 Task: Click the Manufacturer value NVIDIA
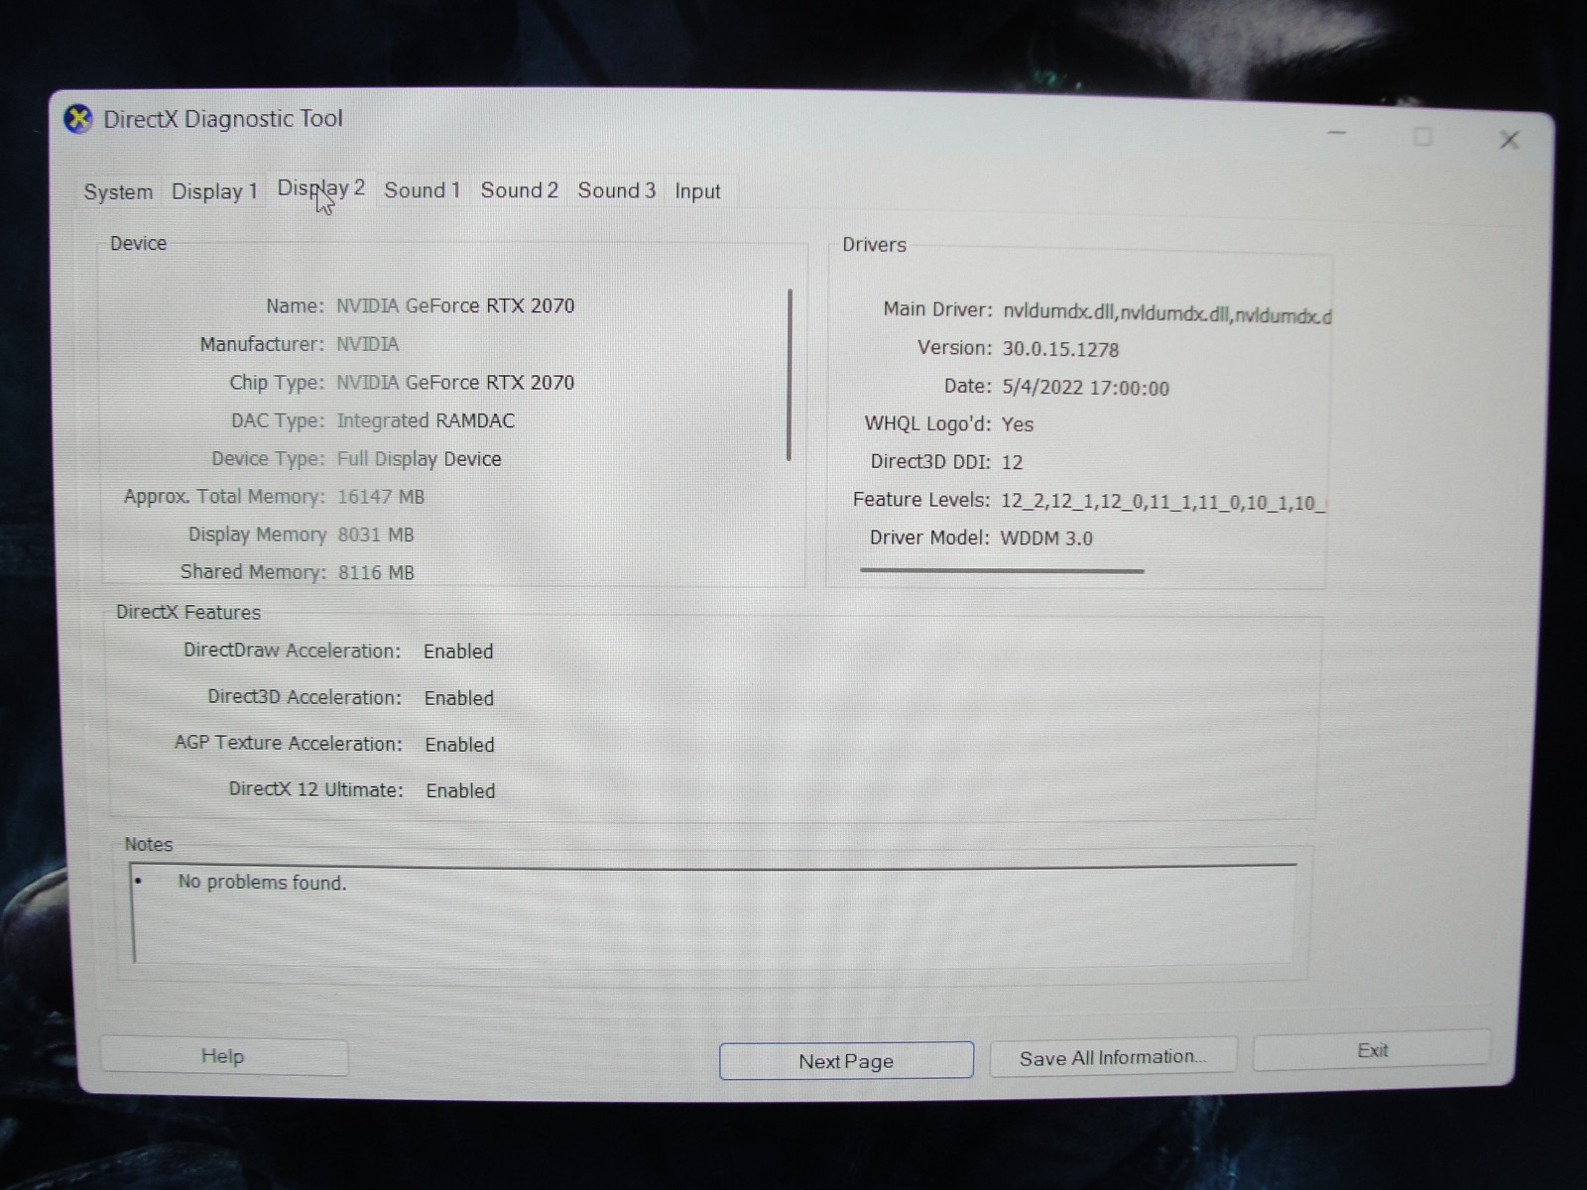click(x=367, y=344)
